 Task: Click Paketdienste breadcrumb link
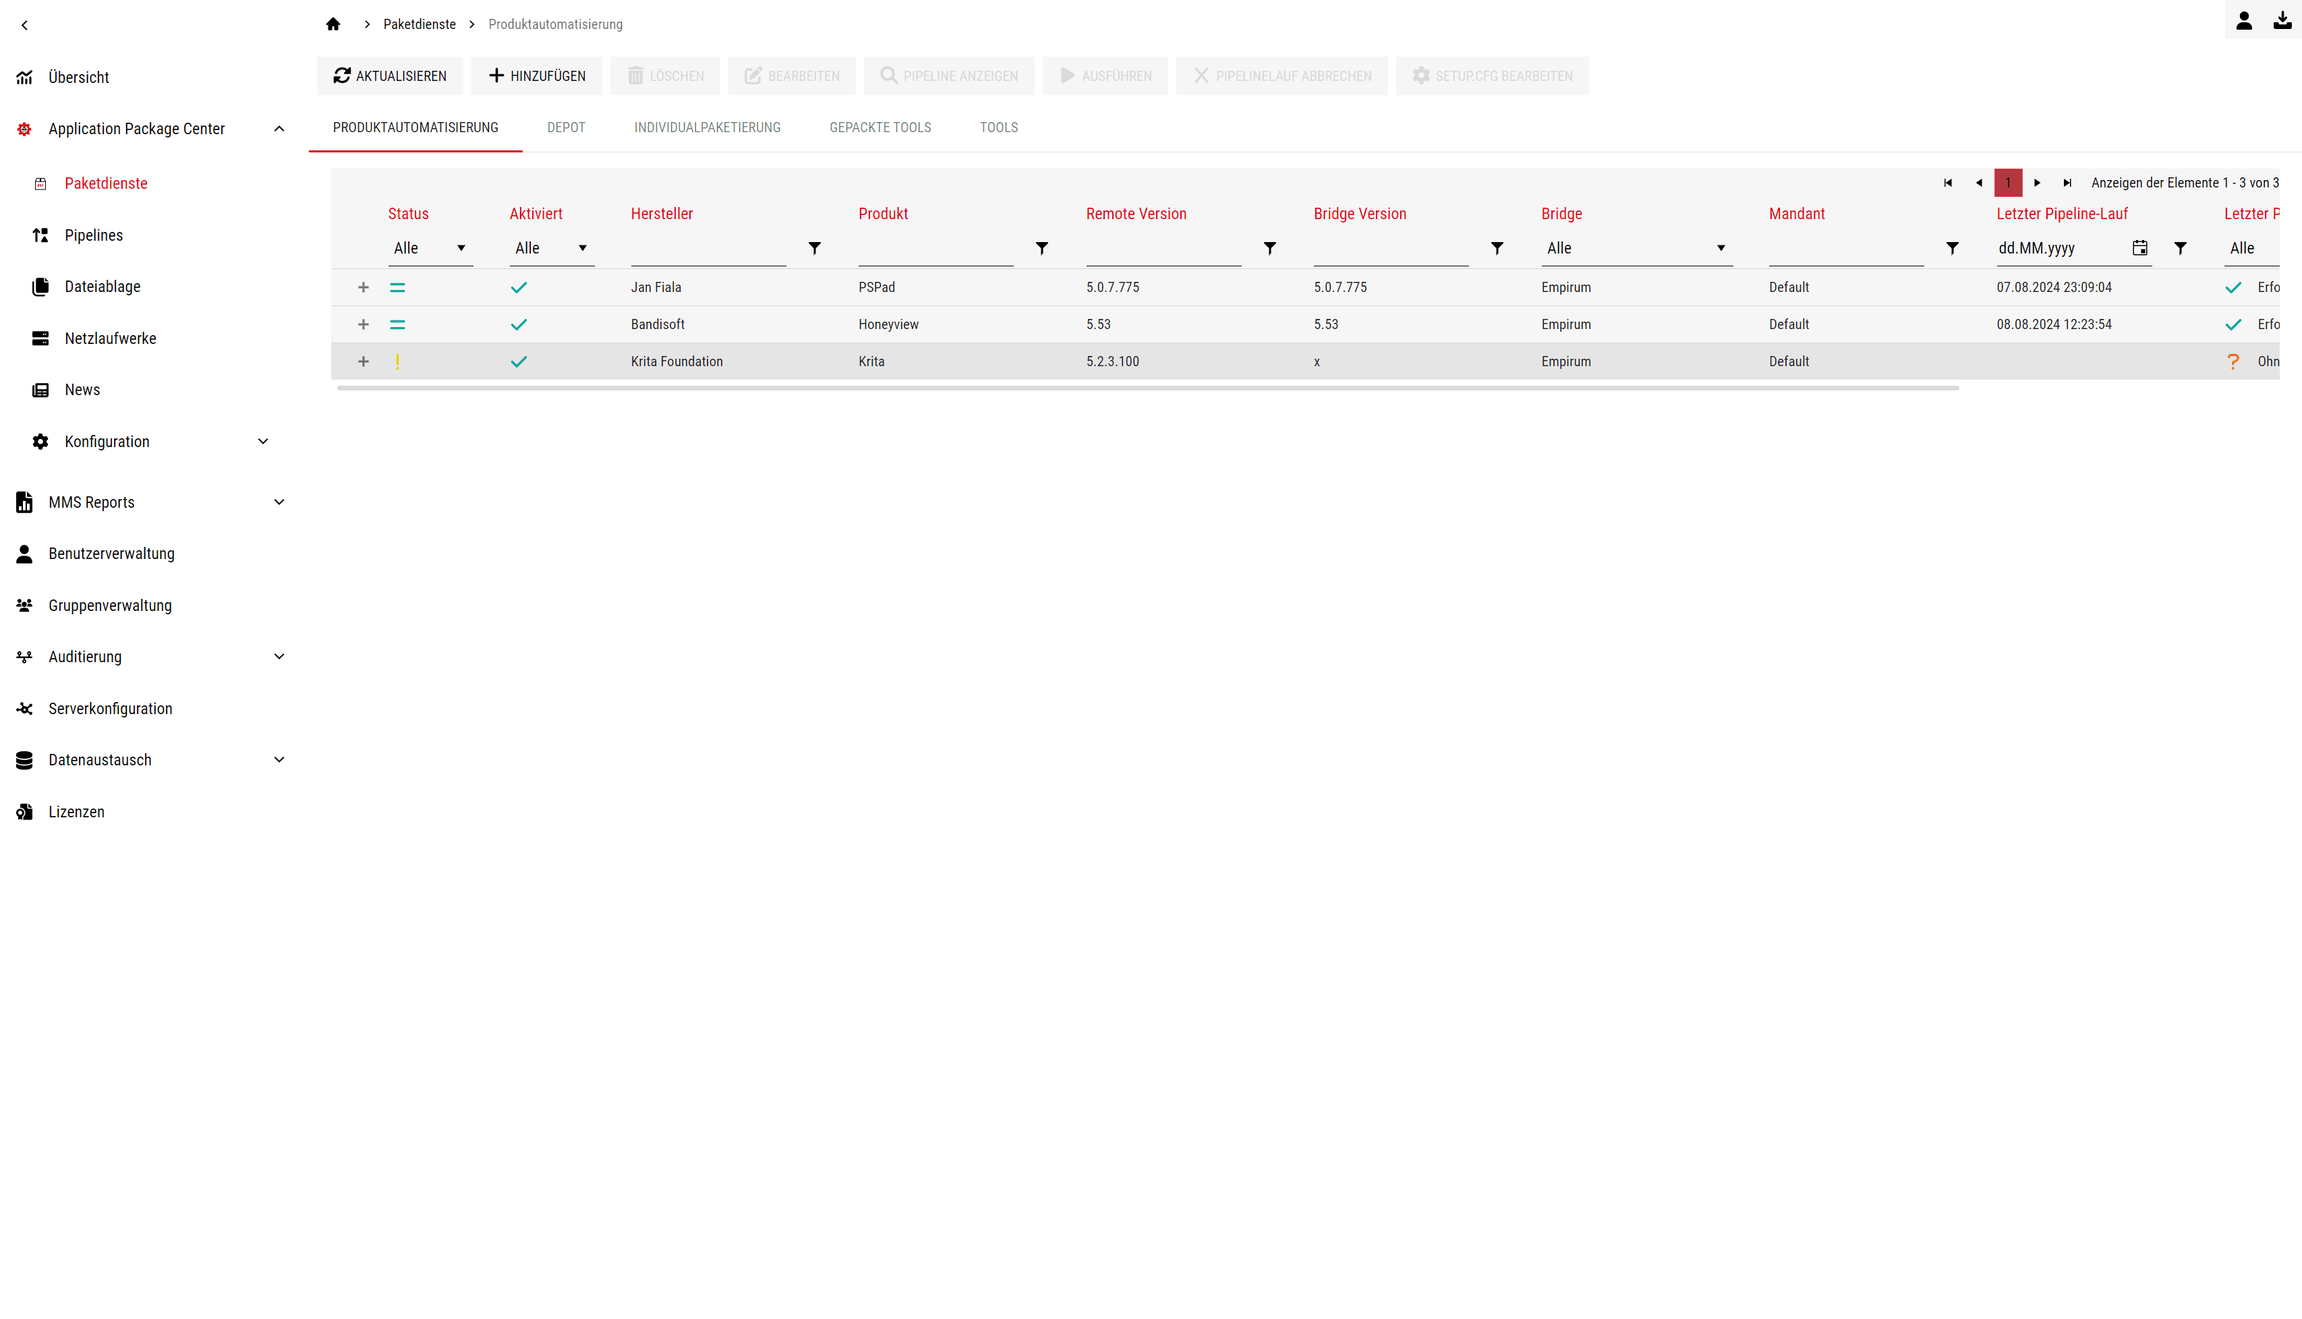pos(420,24)
